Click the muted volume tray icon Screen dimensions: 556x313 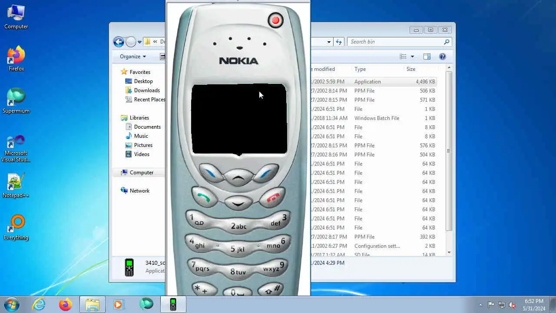coord(512,305)
